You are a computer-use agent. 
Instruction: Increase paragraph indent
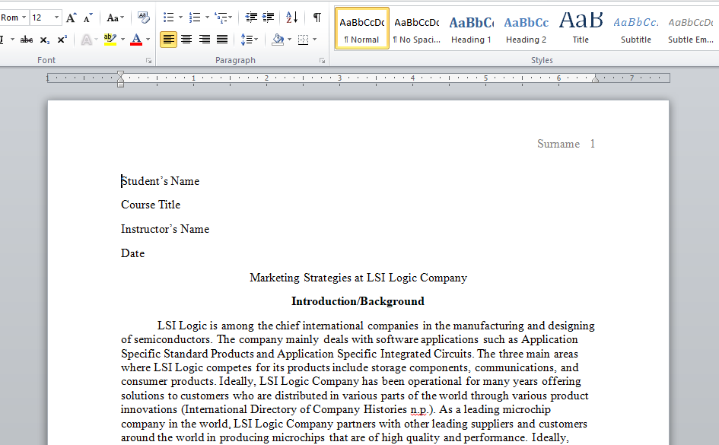coord(269,17)
